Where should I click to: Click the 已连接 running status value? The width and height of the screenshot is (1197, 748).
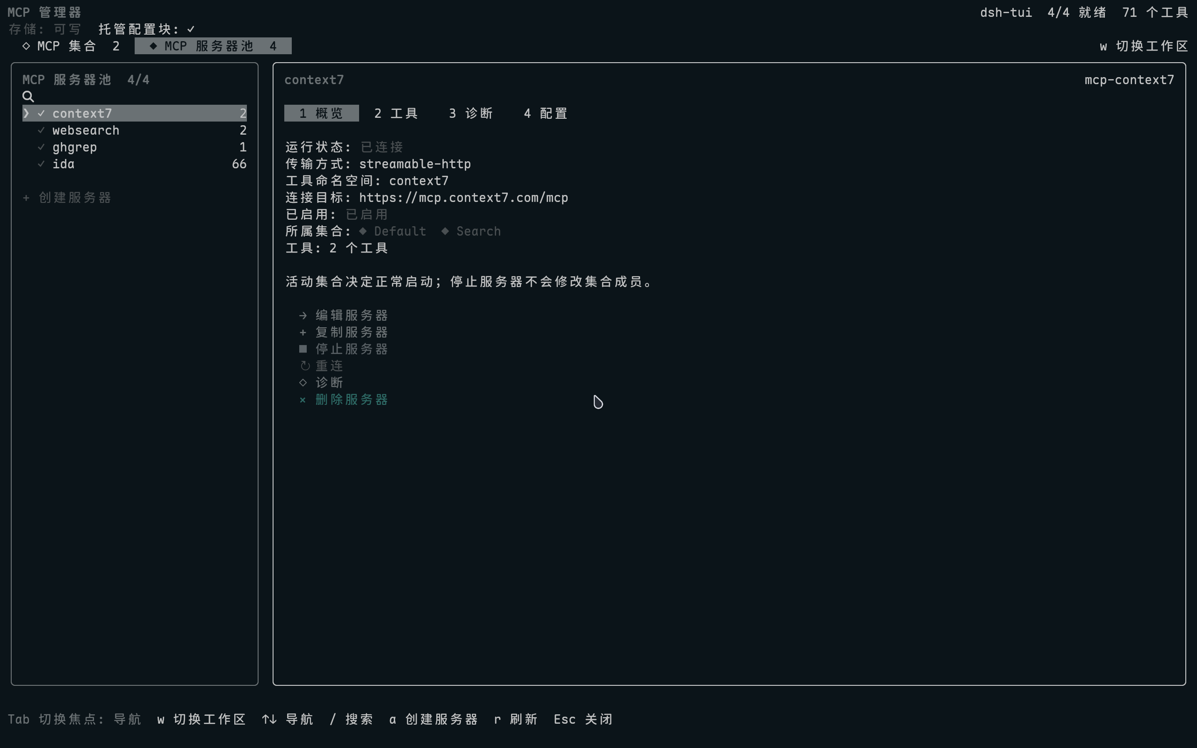tap(382, 147)
